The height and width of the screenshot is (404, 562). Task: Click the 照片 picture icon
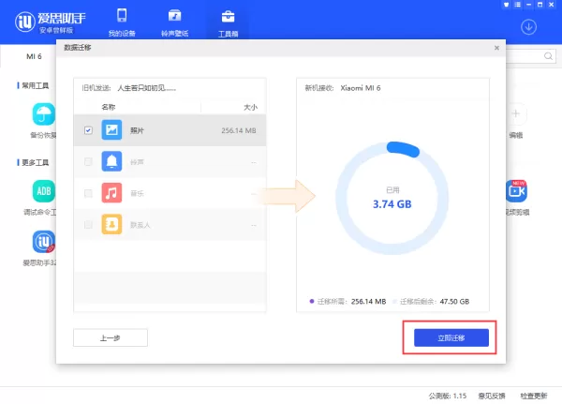tap(111, 130)
